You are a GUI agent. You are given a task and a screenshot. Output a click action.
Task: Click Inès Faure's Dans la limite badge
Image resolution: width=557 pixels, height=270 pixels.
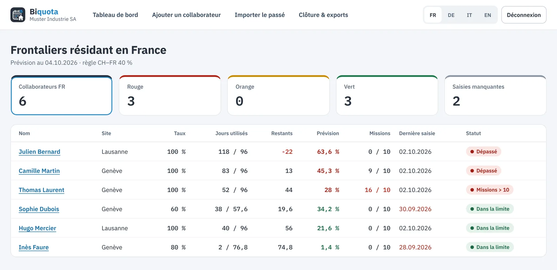point(490,247)
